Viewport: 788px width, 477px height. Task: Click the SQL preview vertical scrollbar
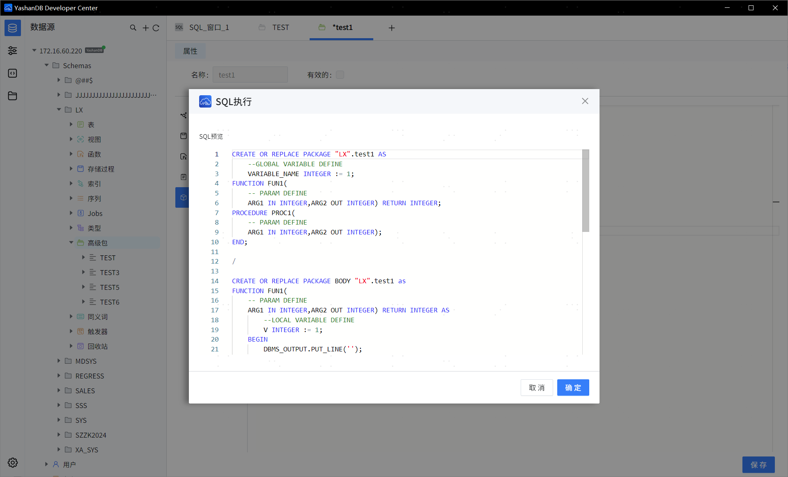(586, 191)
